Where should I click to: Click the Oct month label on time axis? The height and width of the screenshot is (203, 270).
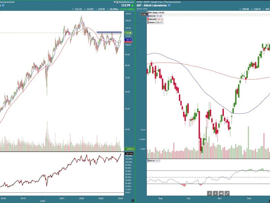189,198
